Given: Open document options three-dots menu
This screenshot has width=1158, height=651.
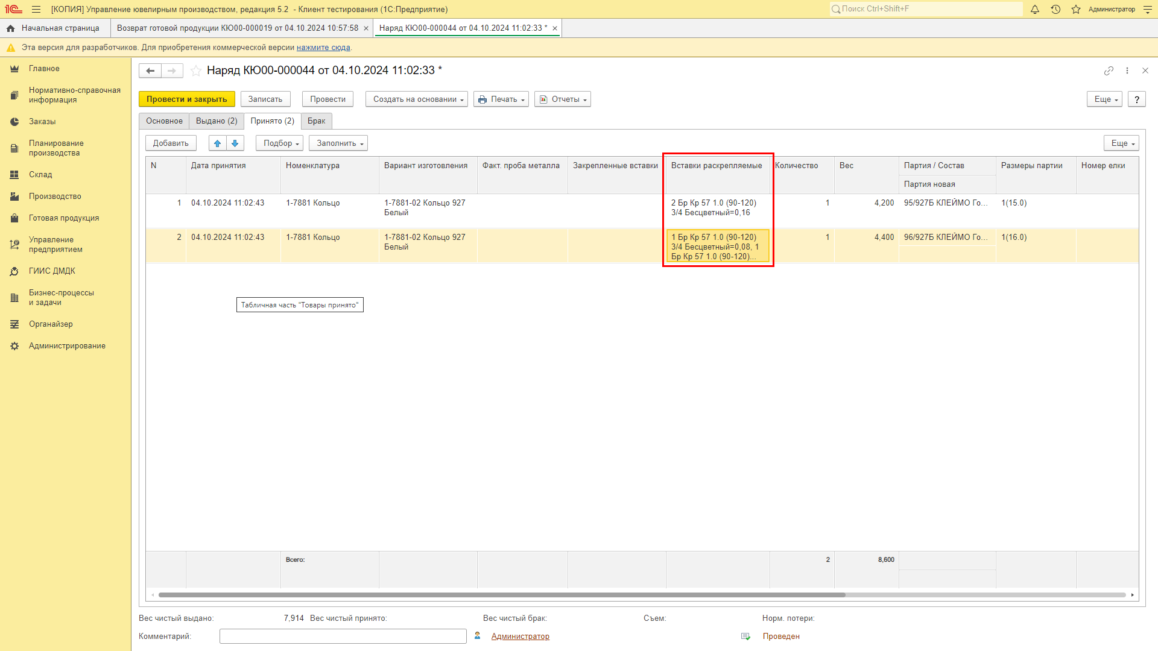Looking at the screenshot, I should (1127, 71).
